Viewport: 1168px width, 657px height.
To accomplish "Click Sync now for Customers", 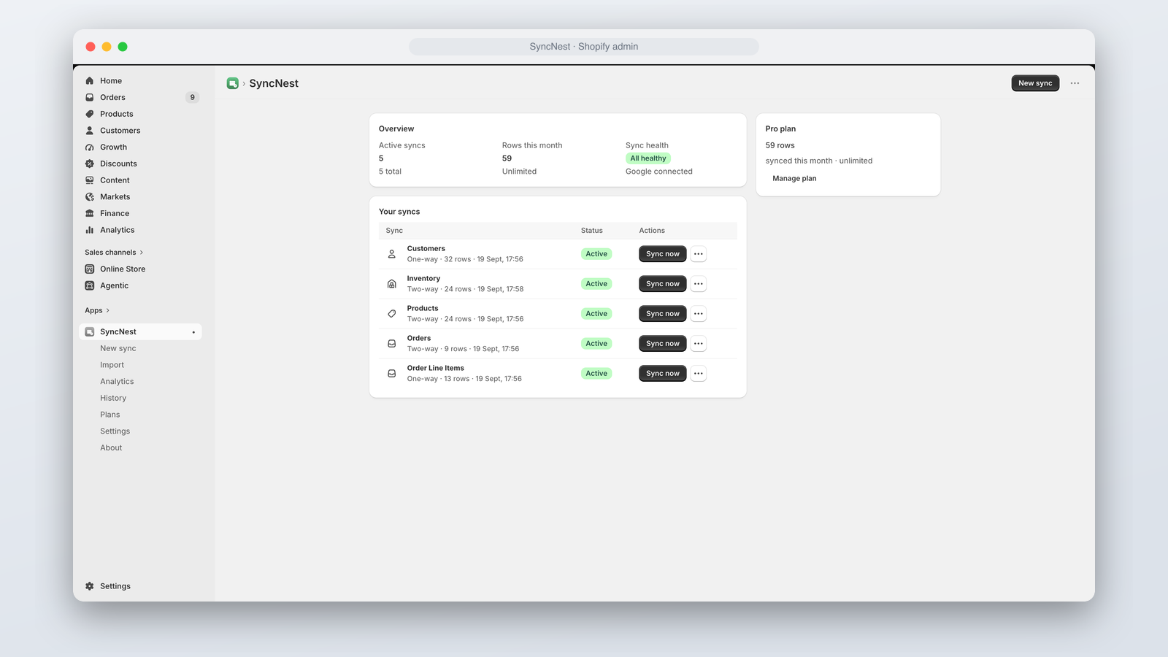I will pos(663,254).
